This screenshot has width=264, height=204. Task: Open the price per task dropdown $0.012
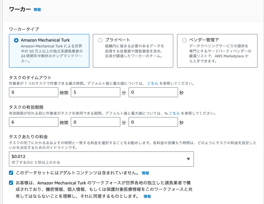click(x=101, y=159)
